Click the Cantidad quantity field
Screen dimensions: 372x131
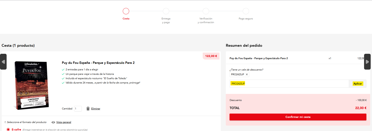click(x=78, y=109)
